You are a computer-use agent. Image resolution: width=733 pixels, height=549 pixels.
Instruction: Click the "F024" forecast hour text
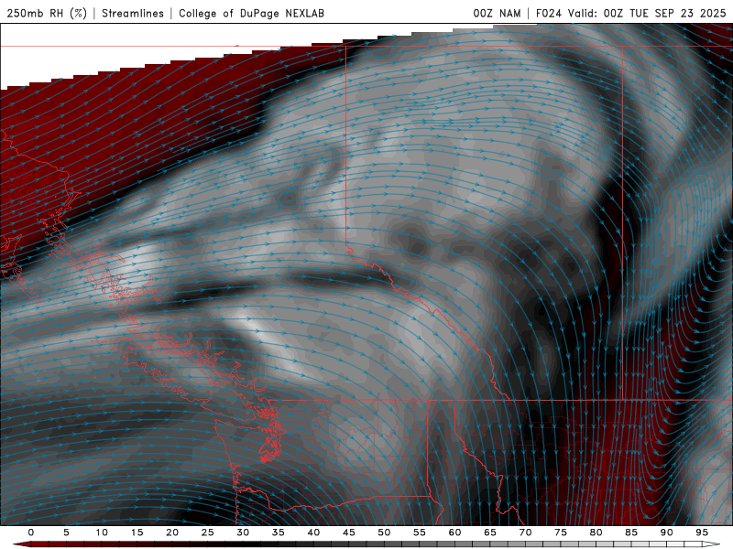coord(548,13)
